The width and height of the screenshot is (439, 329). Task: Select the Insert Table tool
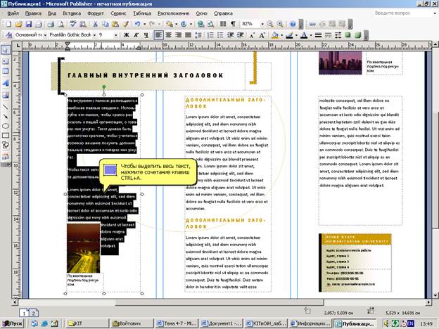pos(6,72)
